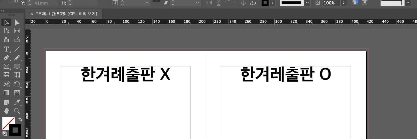Open dropdown next to shear angle field
The height and width of the screenshot is (139, 417).
(x=198, y=3)
